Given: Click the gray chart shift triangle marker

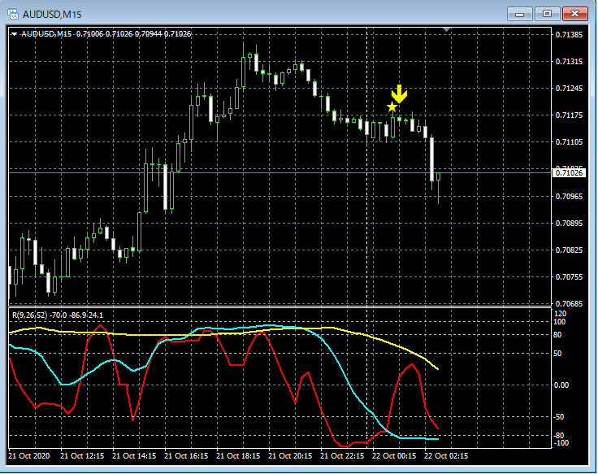Looking at the screenshot, I should [x=446, y=29].
